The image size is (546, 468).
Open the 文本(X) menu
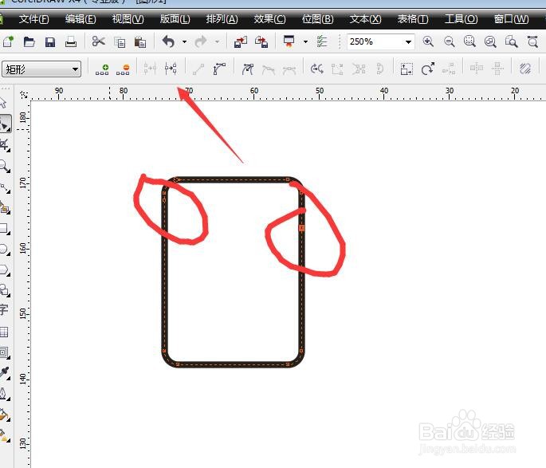(365, 19)
